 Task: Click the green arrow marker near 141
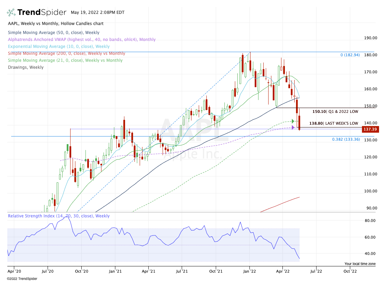(293, 121)
